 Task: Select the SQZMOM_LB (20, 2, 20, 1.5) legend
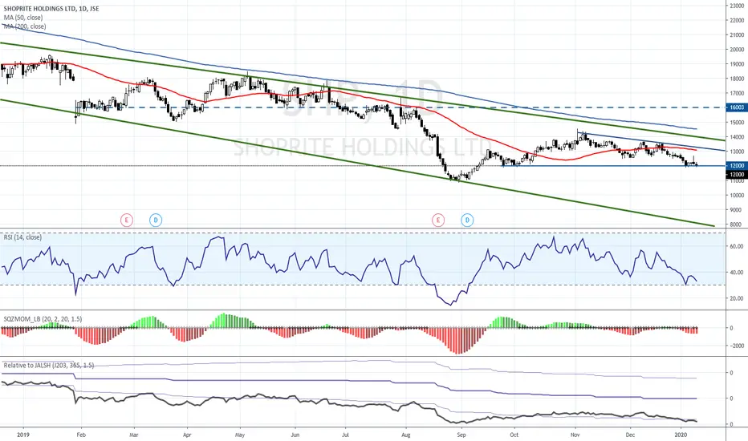tap(43, 319)
